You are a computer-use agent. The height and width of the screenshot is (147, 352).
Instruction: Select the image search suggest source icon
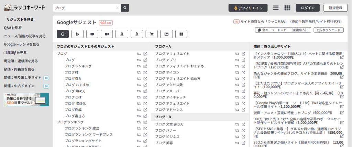click(166, 34)
